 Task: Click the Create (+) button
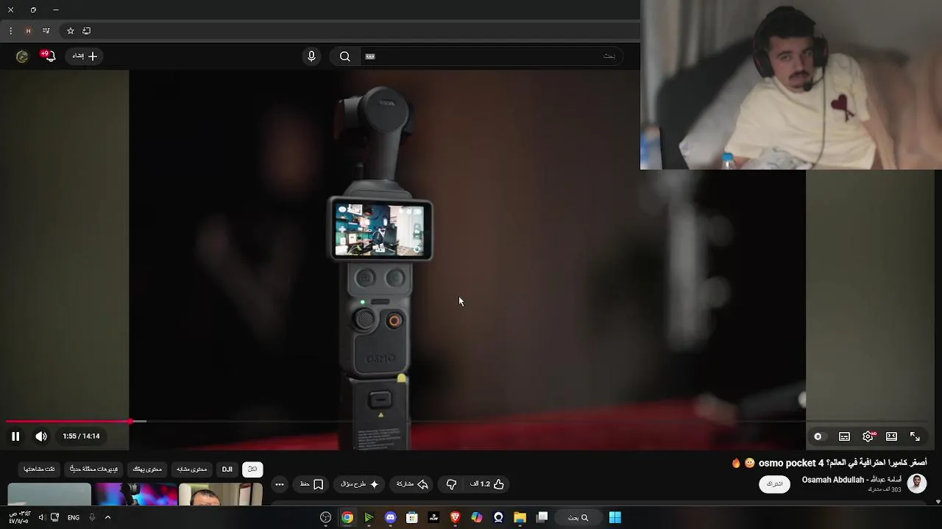point(85,56)
